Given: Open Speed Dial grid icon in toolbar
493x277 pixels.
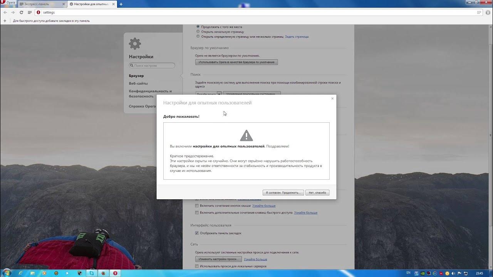Looking at the screenshot, I should (x=30, y=12).
